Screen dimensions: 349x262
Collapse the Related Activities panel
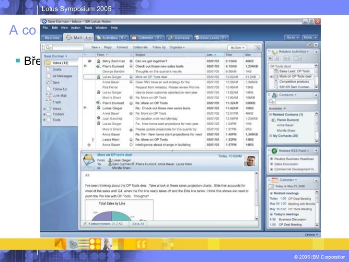click(316, 52)
